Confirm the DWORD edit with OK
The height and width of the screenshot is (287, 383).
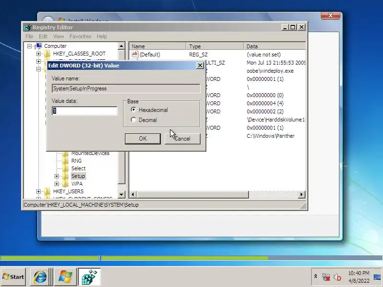click(x=143, y=139)
